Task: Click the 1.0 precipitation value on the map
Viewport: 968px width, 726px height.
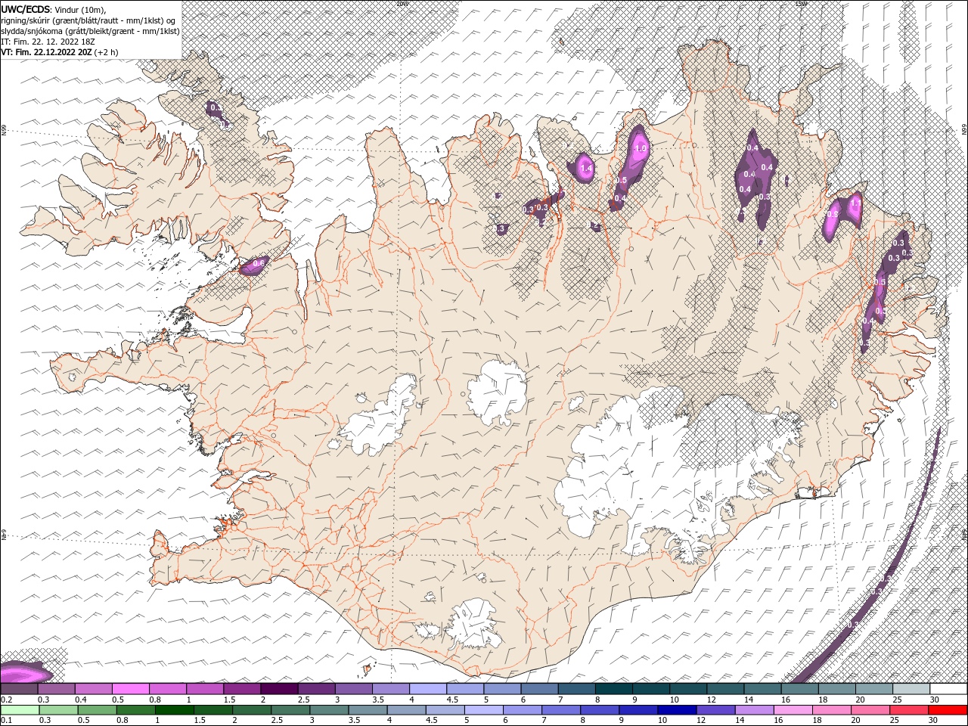Action: point(642,148)
